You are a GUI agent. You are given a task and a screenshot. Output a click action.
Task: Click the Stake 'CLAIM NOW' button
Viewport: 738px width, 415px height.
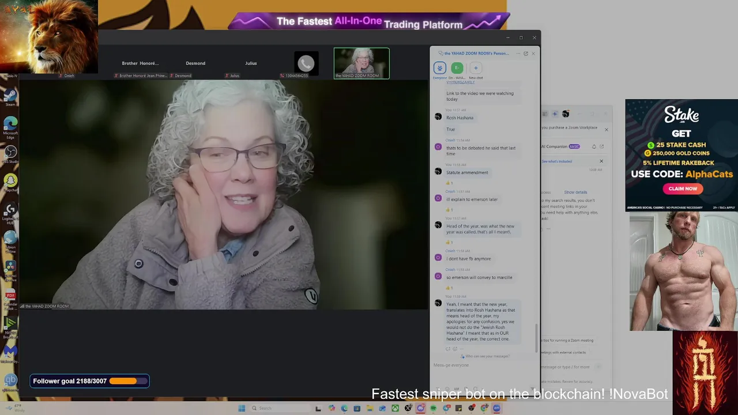pos(683,188)
